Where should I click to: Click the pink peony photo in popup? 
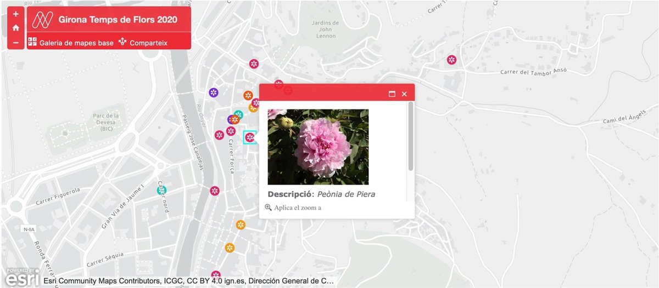click(318, 147)
